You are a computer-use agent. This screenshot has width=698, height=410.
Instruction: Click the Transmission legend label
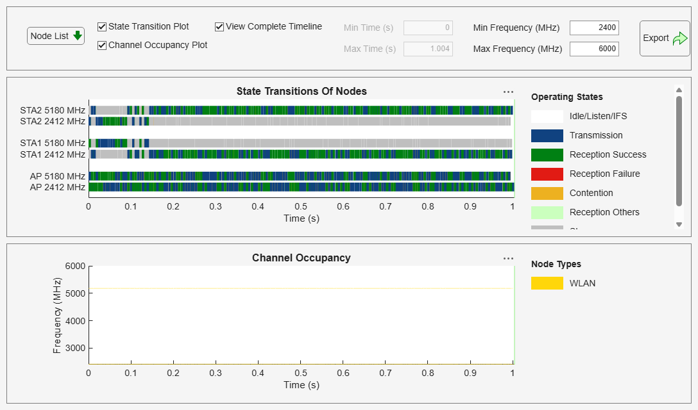point(596,136)
